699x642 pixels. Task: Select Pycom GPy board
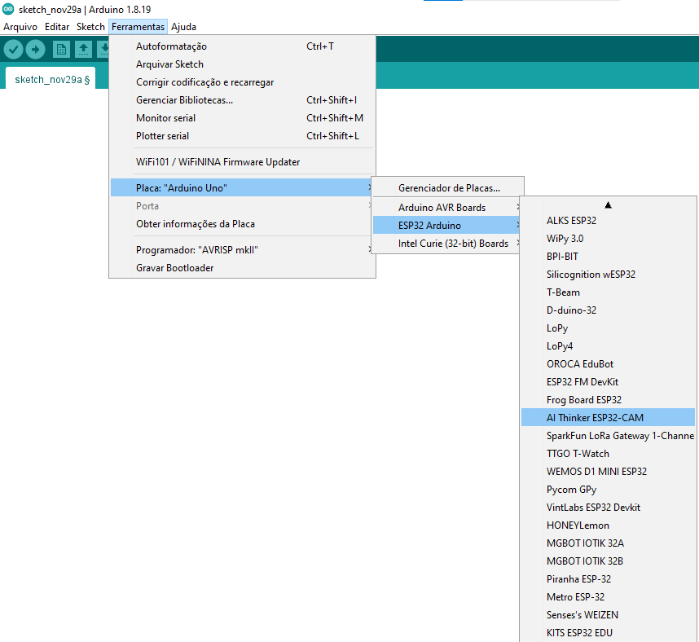pos(608,489)
